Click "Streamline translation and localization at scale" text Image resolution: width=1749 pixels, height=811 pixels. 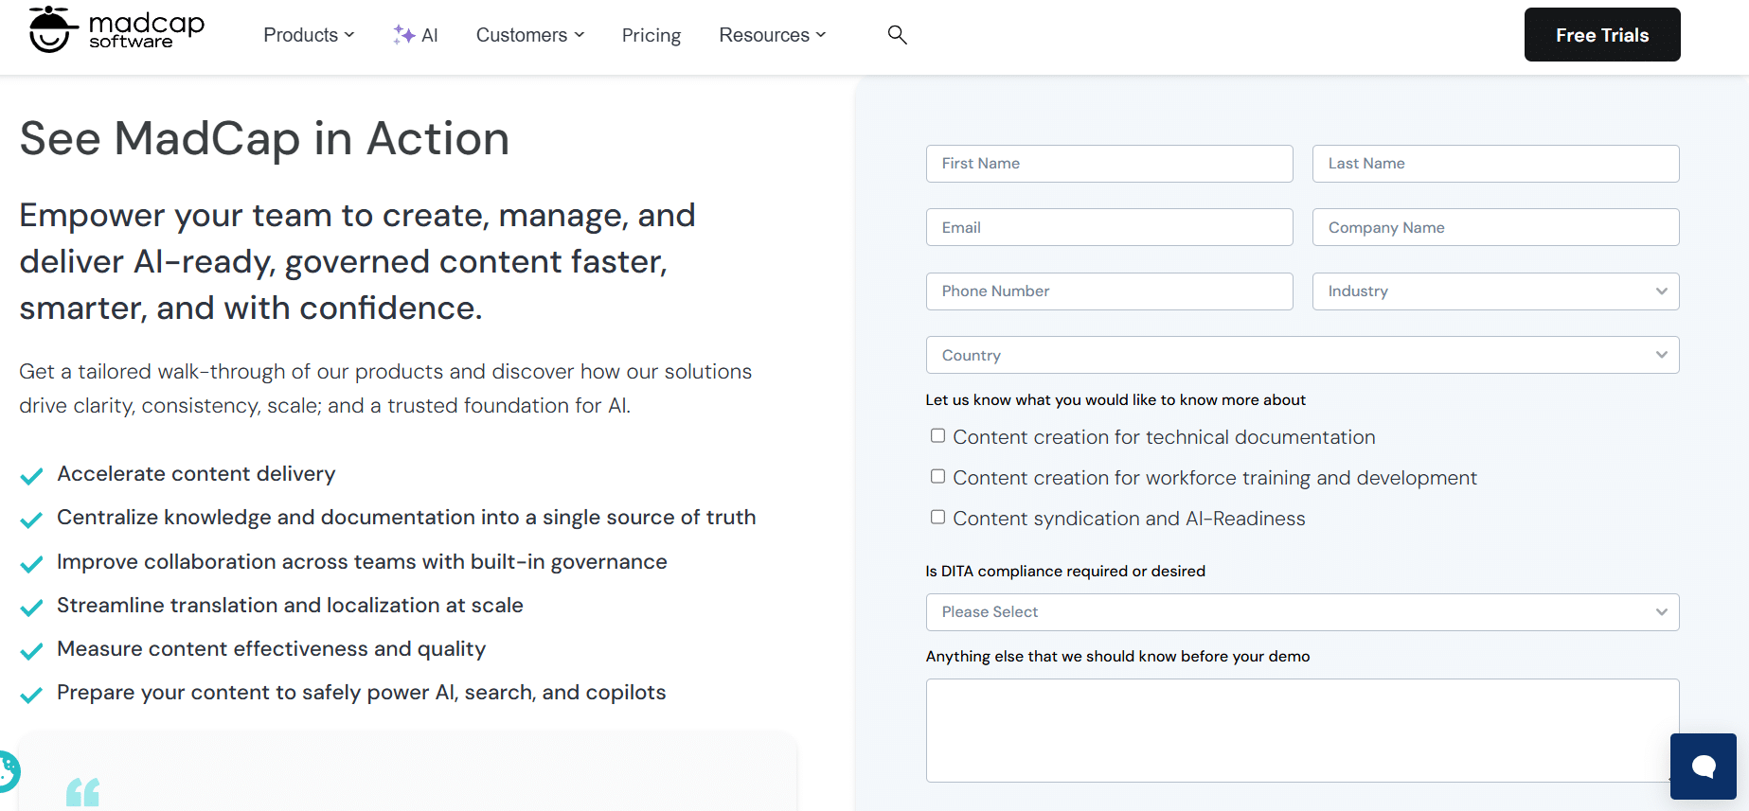tap(290, 606)
